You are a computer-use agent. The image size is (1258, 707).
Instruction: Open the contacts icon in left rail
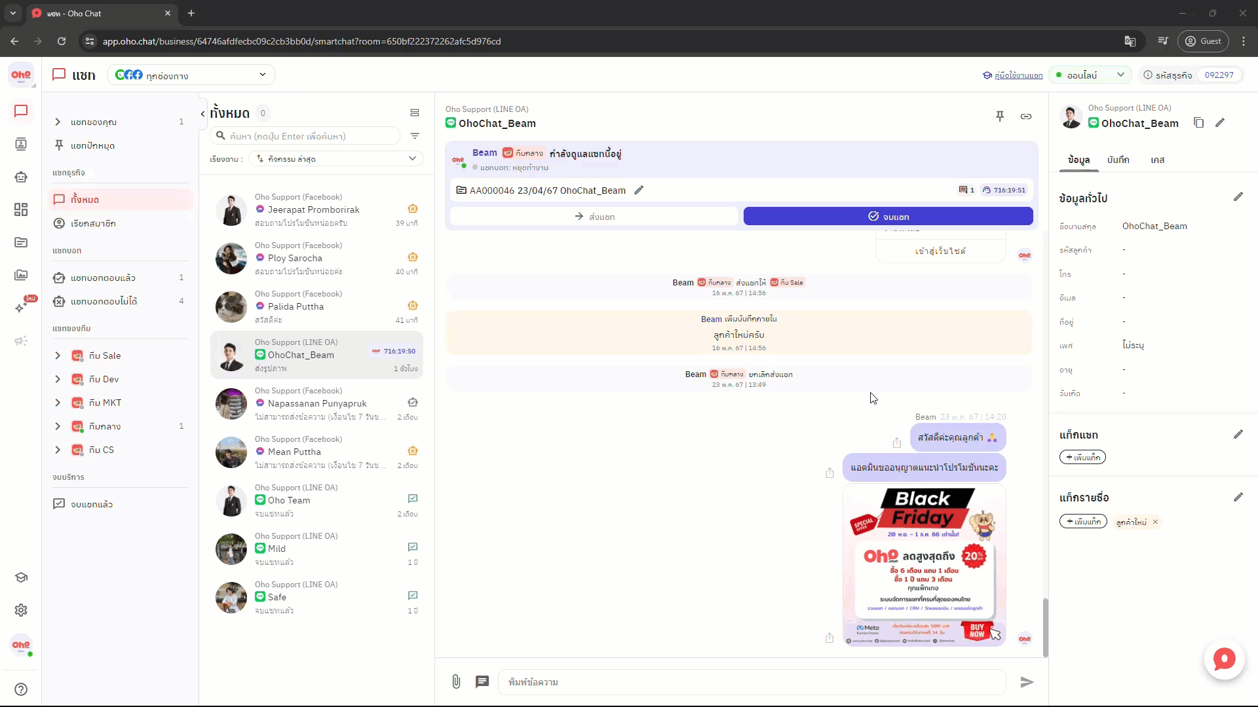coord(21,144)
